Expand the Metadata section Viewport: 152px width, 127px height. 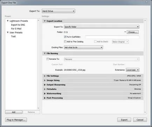click(x=44, y=89)
